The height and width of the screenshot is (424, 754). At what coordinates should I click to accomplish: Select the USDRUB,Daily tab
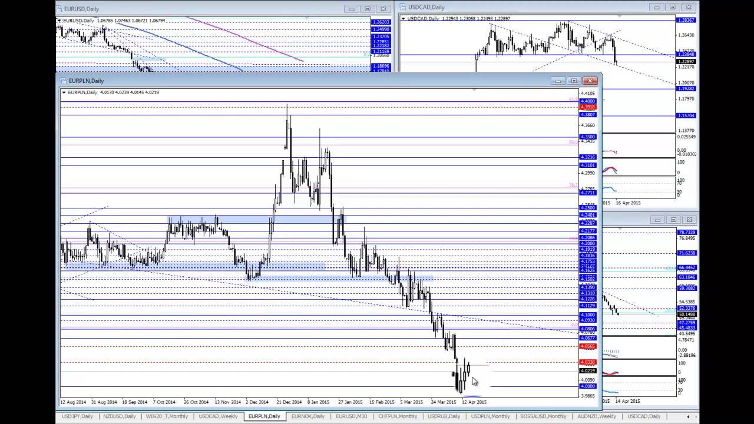(442, 416)
